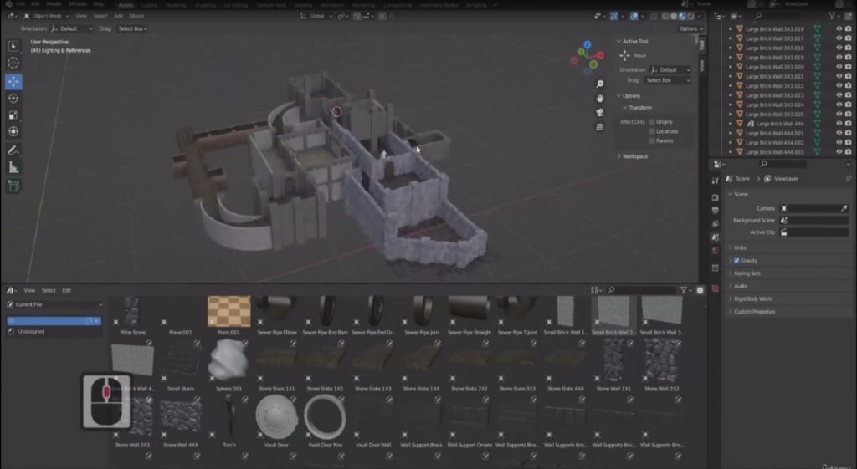Select the Vault Door asset thumbnail
The height and width of the screenshot is (469, 857).
click(276, 416)
